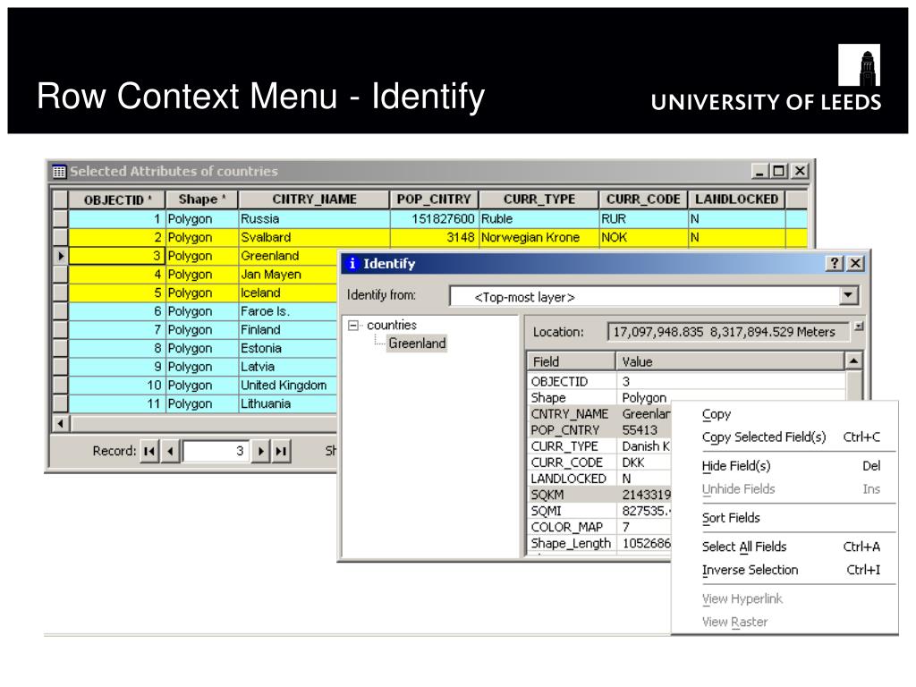
Task: Select row selector for Jan Mayen row
Action: click(60, 275)
